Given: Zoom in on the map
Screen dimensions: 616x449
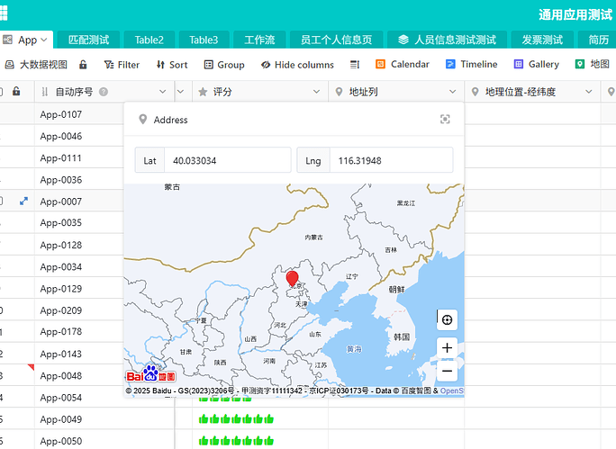Looking at the screenshot, I should pos(448,348).
